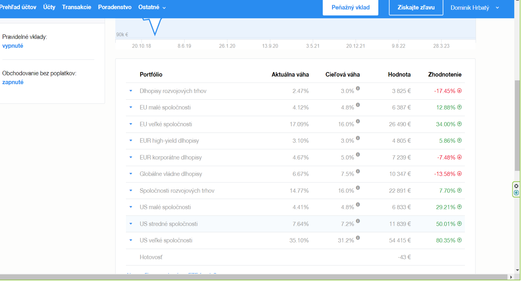Click the Peňažný vklad button
The image size is (521, 282).
[350, 8]
